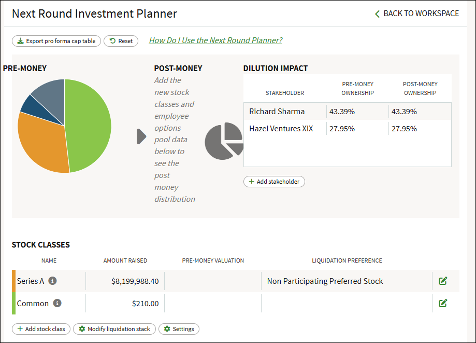The image size is (476, 343).
Task: Open the Next Round Planner help link
Action: tap(215, 40)
